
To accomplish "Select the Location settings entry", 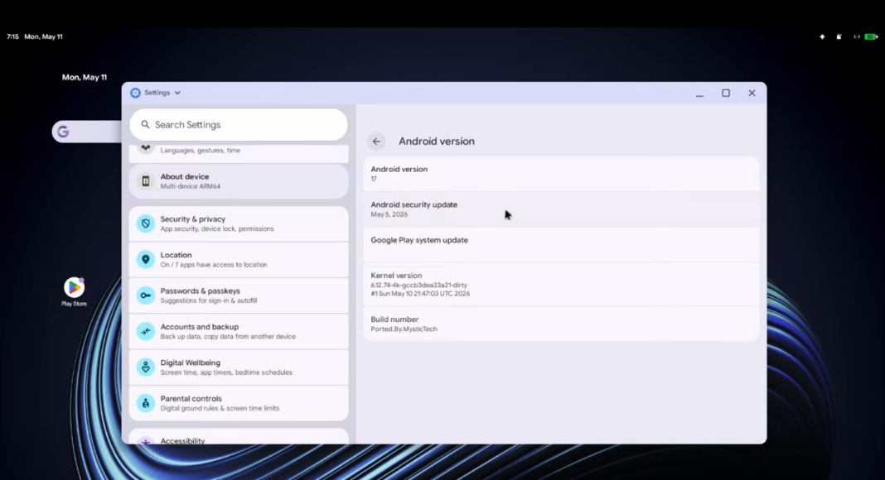I will tap(238, 259).
